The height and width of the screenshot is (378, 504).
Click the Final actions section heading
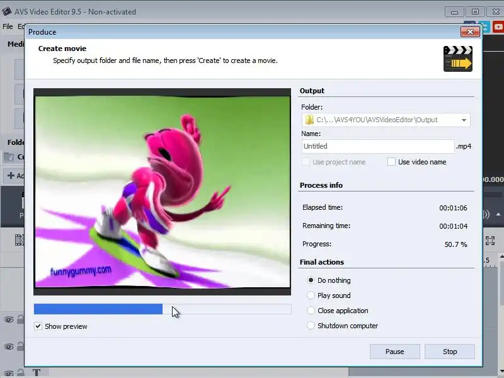tap(322, 262)
